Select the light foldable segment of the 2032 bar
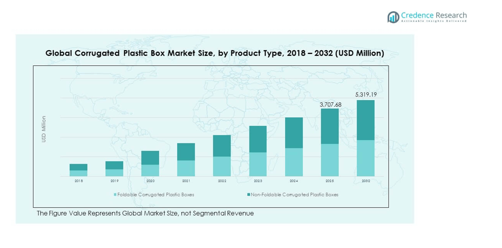The width and height of the screenshot is (502, 248). (x=366, y=158)
